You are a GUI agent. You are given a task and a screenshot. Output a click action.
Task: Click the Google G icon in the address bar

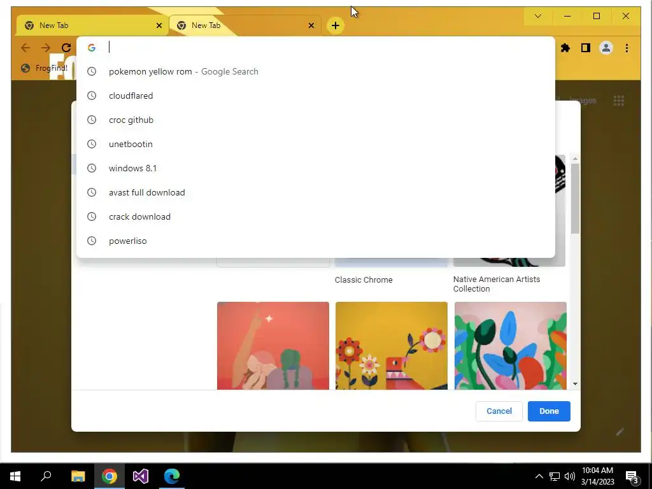(x=92, y=47)
